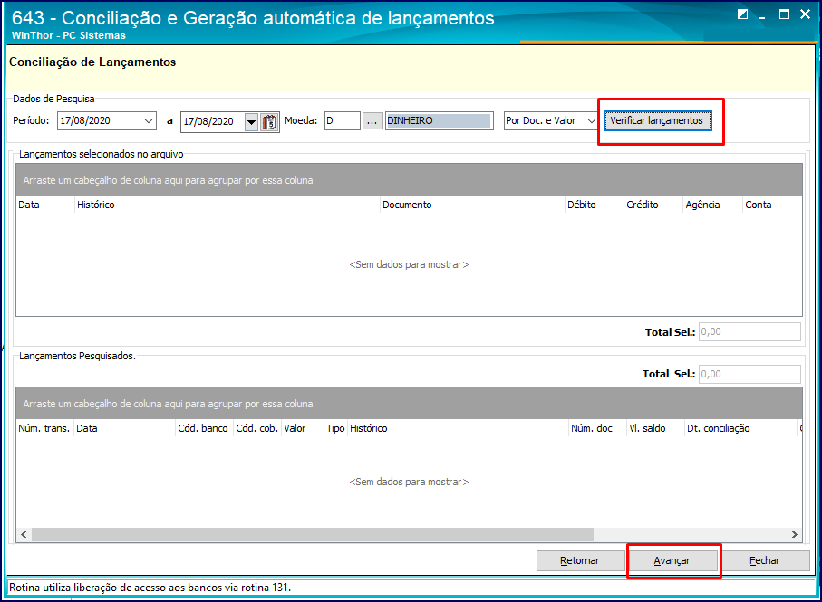This screenshot has width=822, height=602.
Task: Click the top grid group-by panel
Action: tap(409, 180)
